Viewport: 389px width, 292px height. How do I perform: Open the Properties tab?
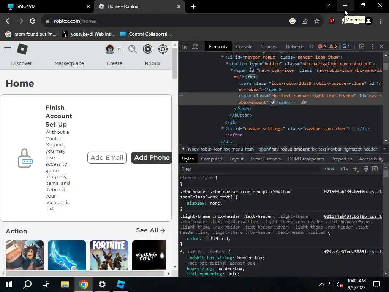pos(342,159)
